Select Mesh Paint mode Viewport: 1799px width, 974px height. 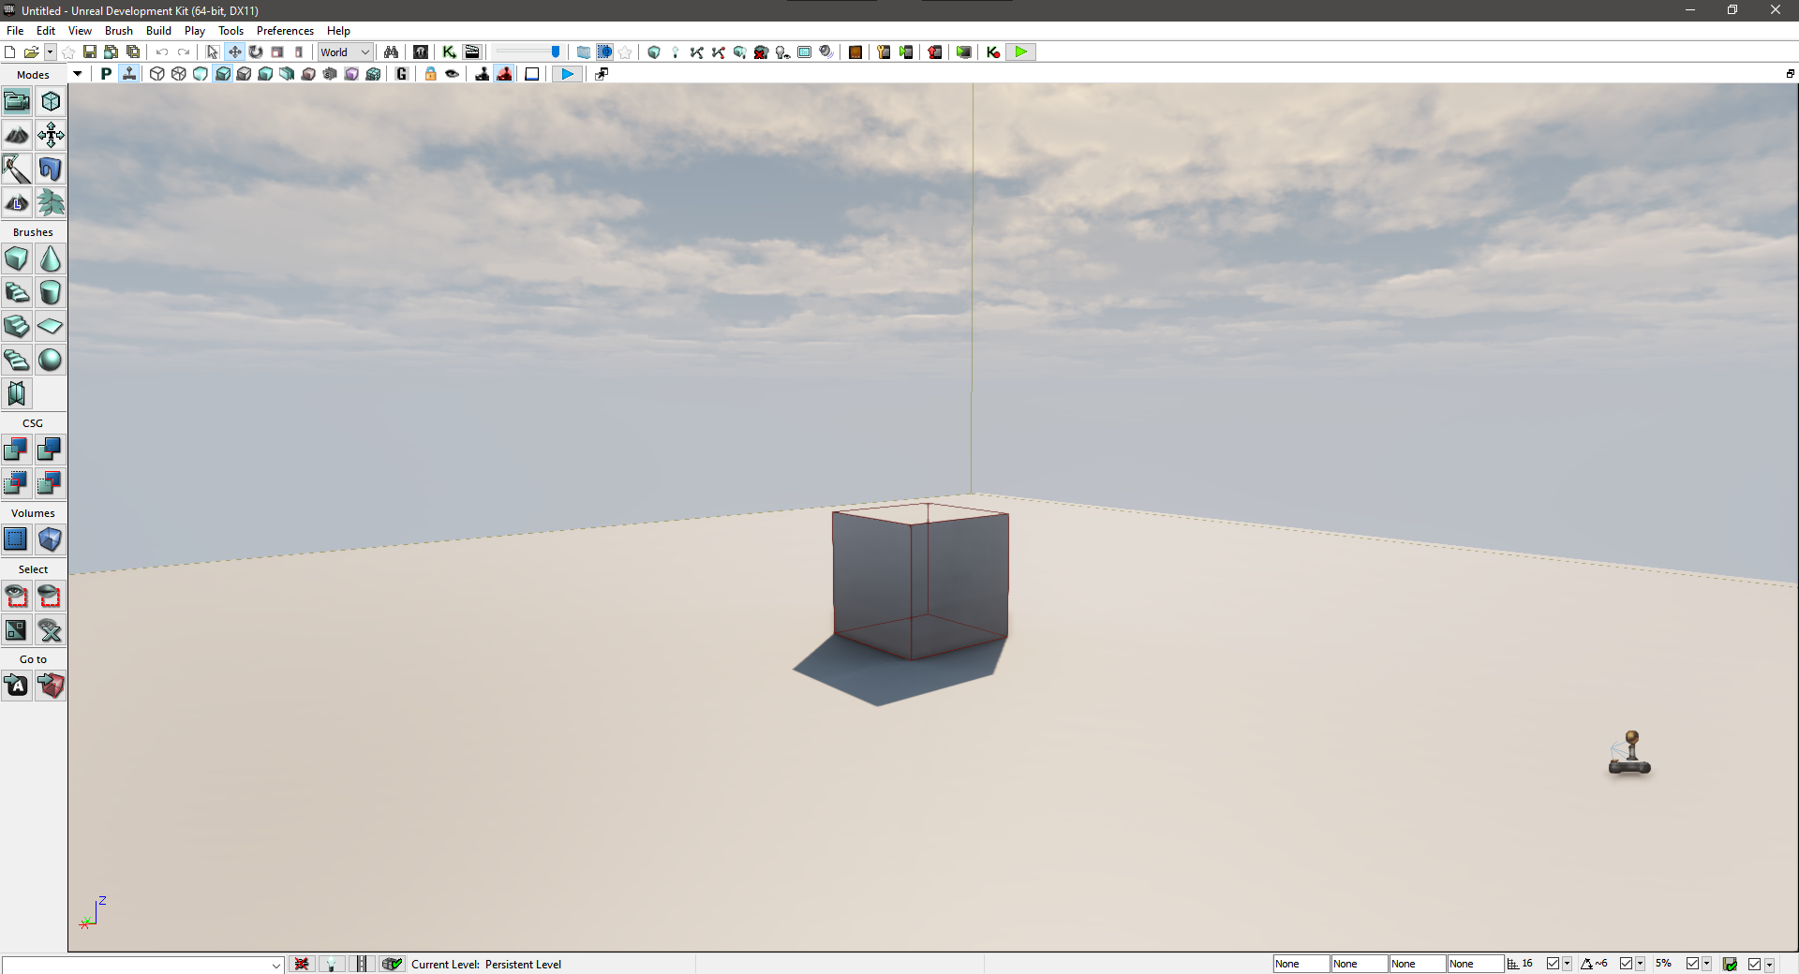[17, 169]
